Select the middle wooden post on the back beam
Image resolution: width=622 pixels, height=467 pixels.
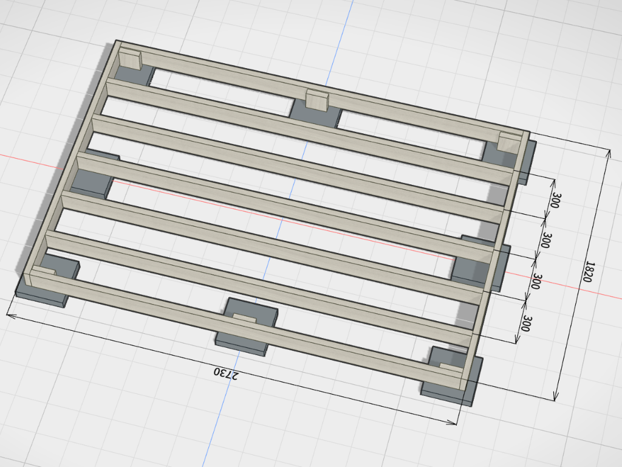(x=317, y=100)
